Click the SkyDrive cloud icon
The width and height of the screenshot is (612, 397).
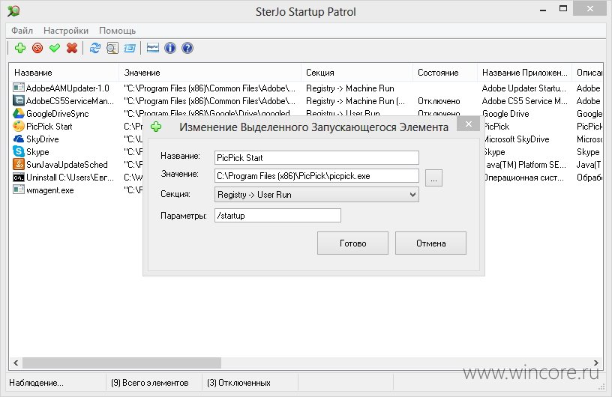(x=18, y=139)
